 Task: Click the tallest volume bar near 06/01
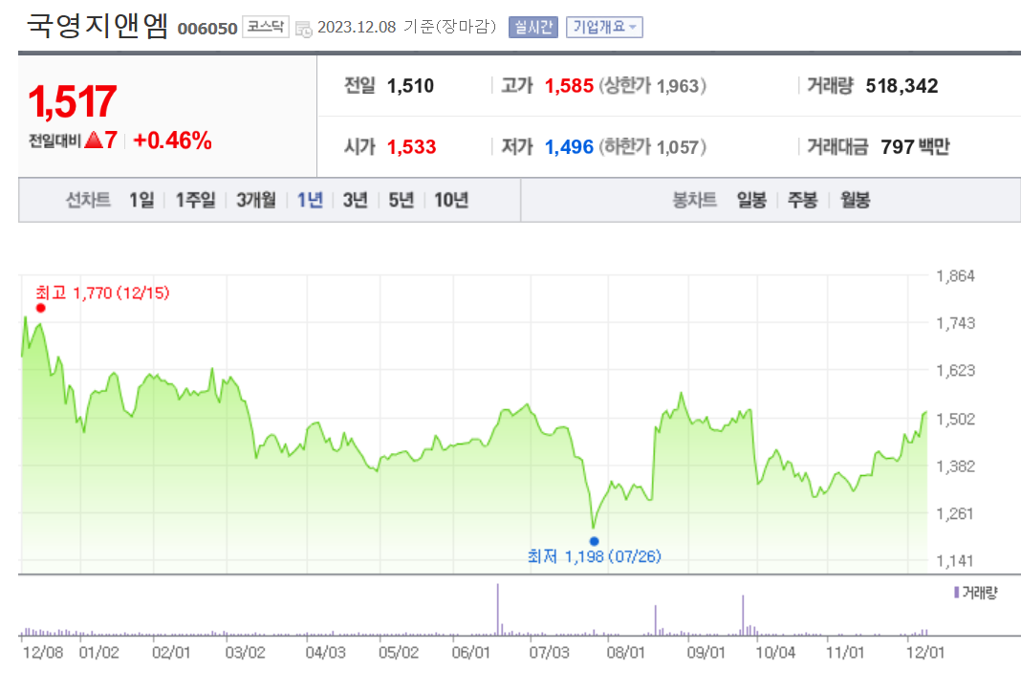click(x=498, y=609)
